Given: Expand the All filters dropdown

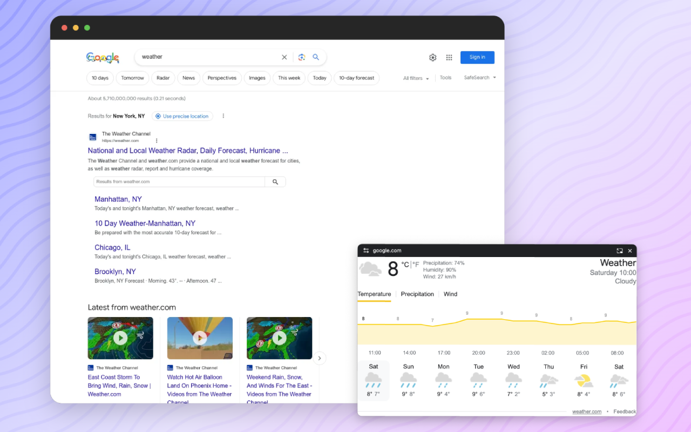Looking at the screenshot, I should pyautogui.click(x=416, y=78).
